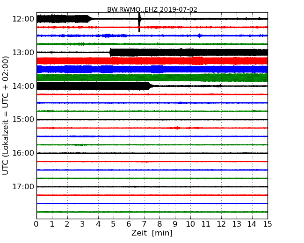Select the 12:00 time label on y-axis

(x=23, y=19)
